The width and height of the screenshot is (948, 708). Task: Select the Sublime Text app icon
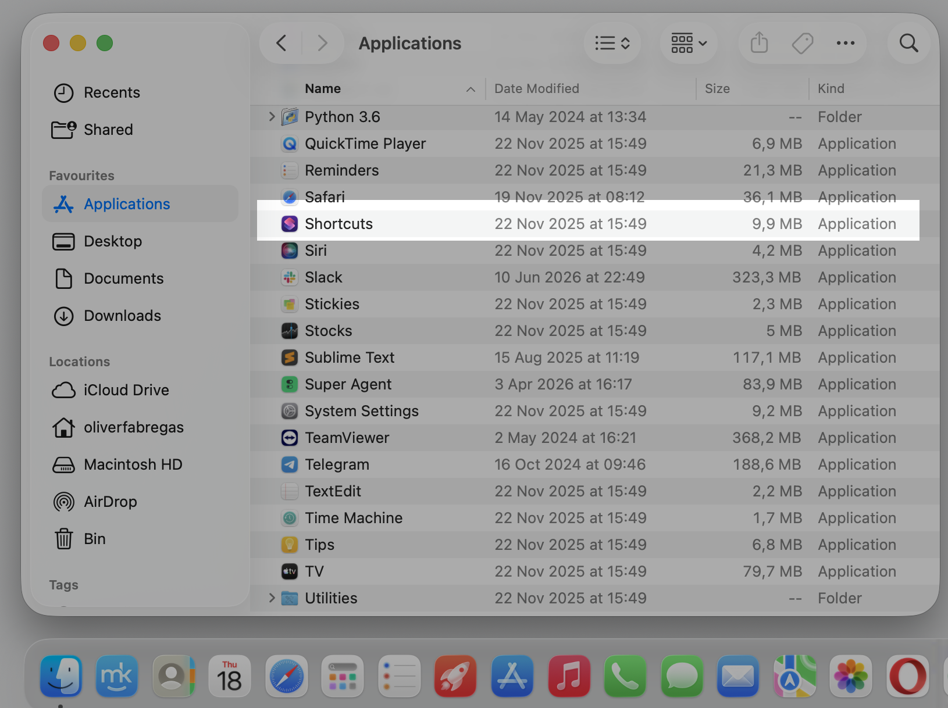coord(290,357)
